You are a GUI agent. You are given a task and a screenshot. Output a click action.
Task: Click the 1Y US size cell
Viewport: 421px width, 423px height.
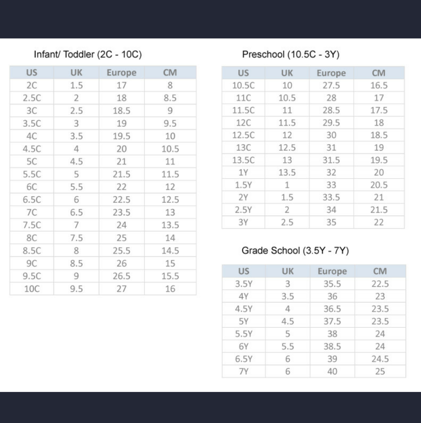click(243, 173)
